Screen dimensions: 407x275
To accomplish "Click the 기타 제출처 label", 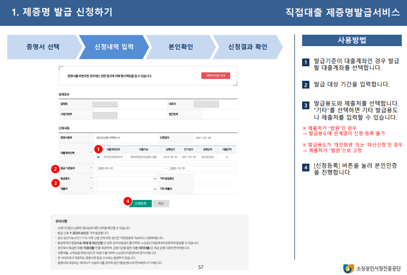I will click(x=166, y=189).
